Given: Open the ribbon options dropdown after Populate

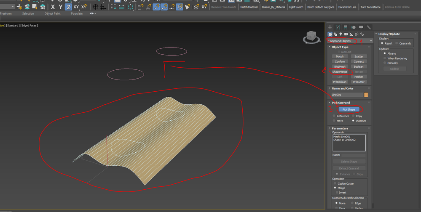Looking at the screenshot, I should [x=93, y=13].
